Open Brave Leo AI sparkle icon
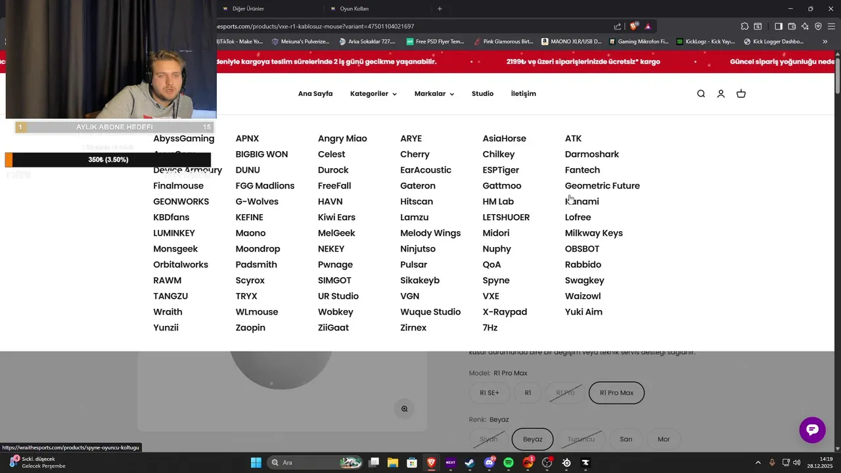 click(805, 26)
